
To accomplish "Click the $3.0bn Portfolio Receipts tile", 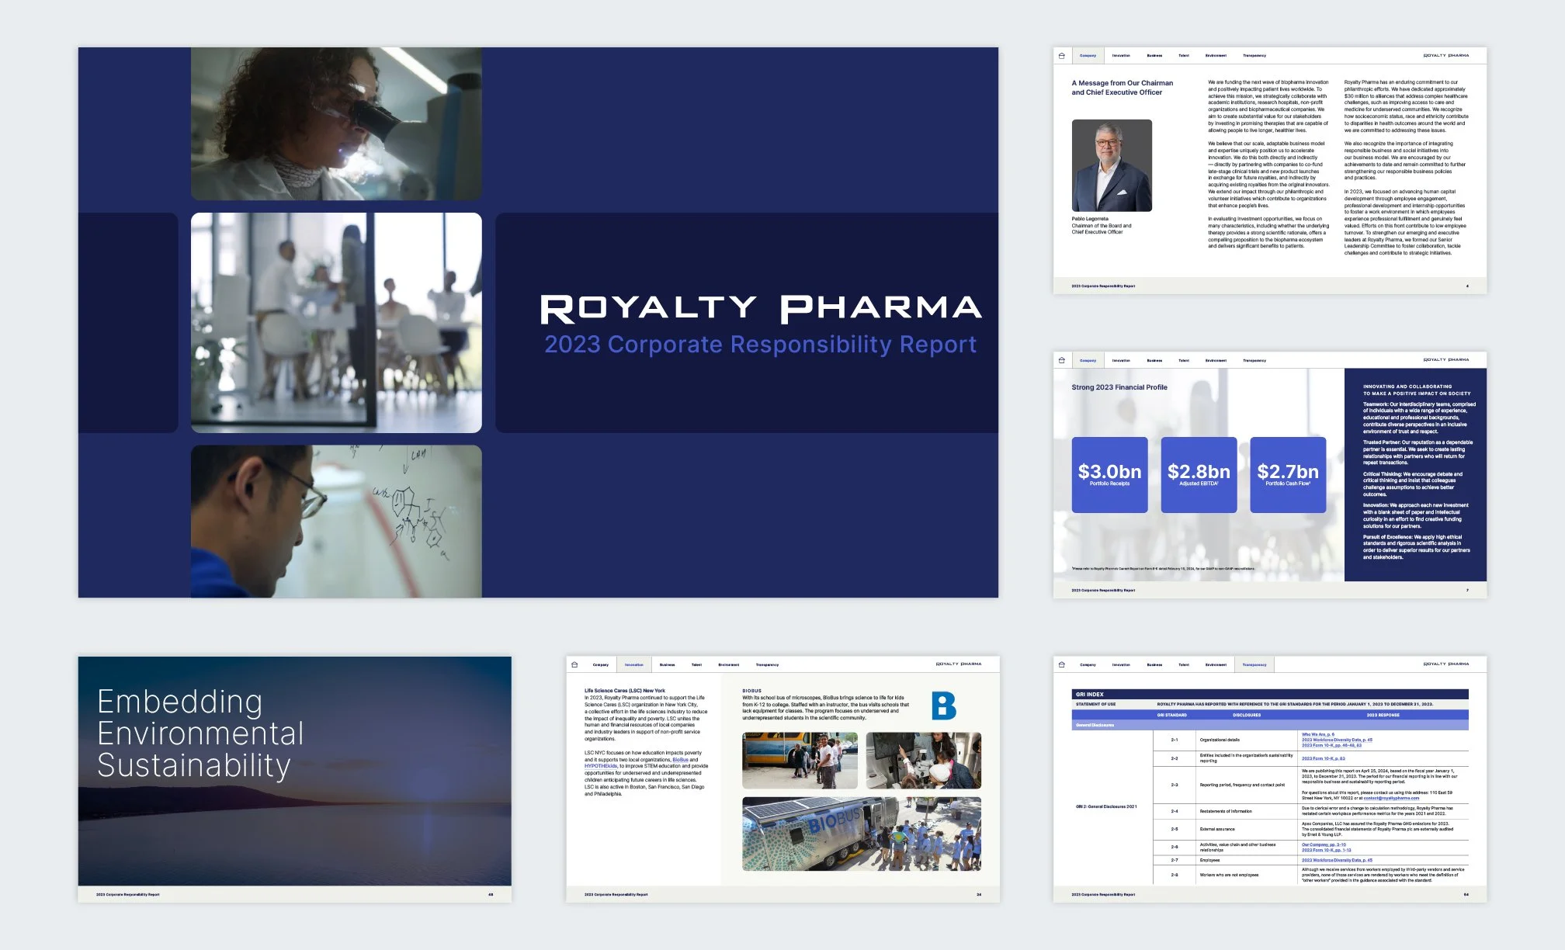I will point(1109,474).
